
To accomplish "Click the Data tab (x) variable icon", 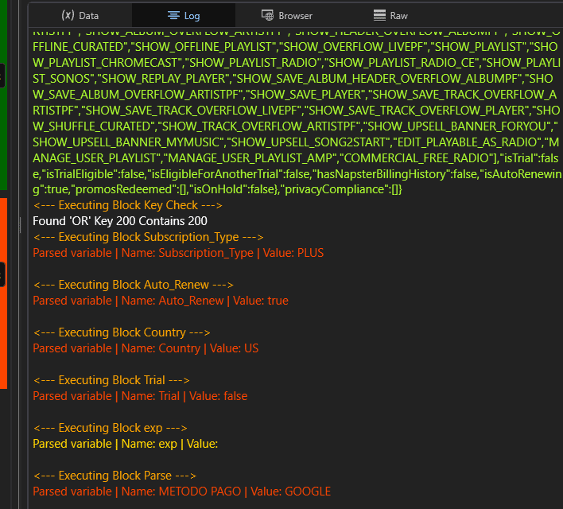I will (x=68, y=15).
